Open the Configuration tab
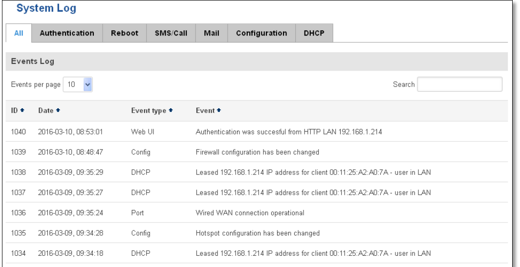520x267 pixels. (x=261, y=33)
